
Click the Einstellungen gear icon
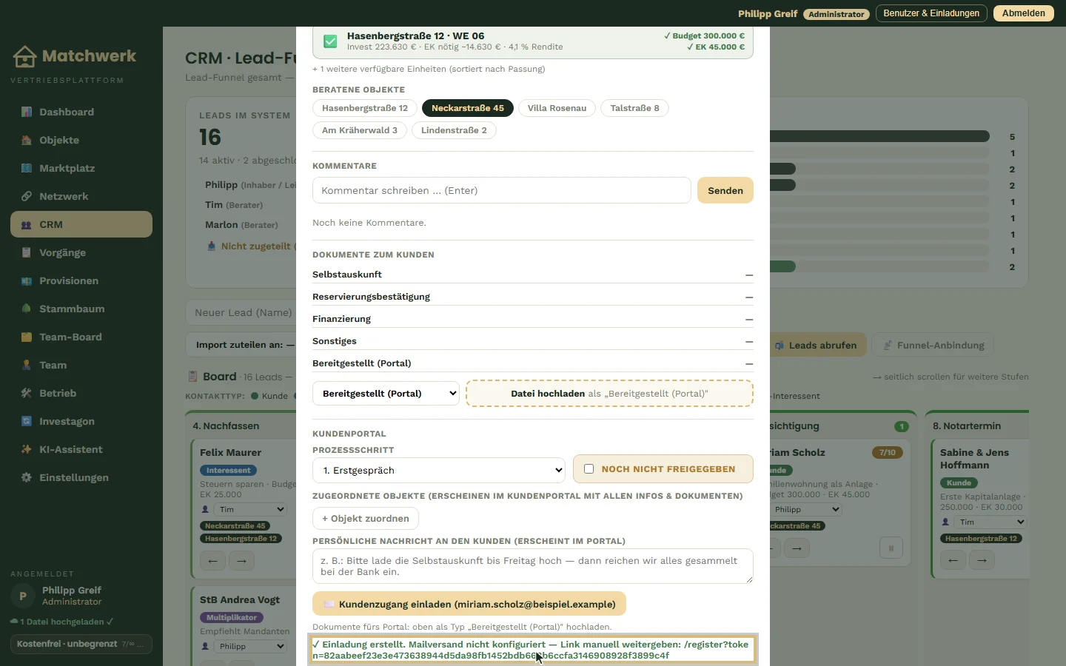point(27,477)
